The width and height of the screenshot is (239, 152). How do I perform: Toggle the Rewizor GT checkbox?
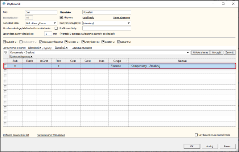pos(66,42)
